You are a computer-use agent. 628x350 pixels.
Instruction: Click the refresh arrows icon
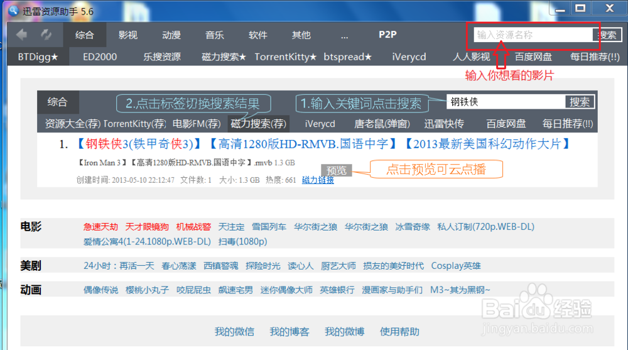46,35
